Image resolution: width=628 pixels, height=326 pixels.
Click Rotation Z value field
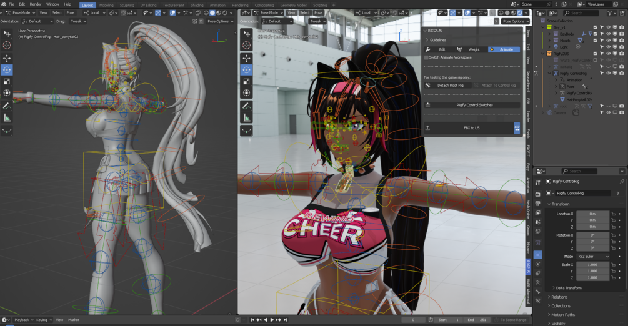[593, 248]
